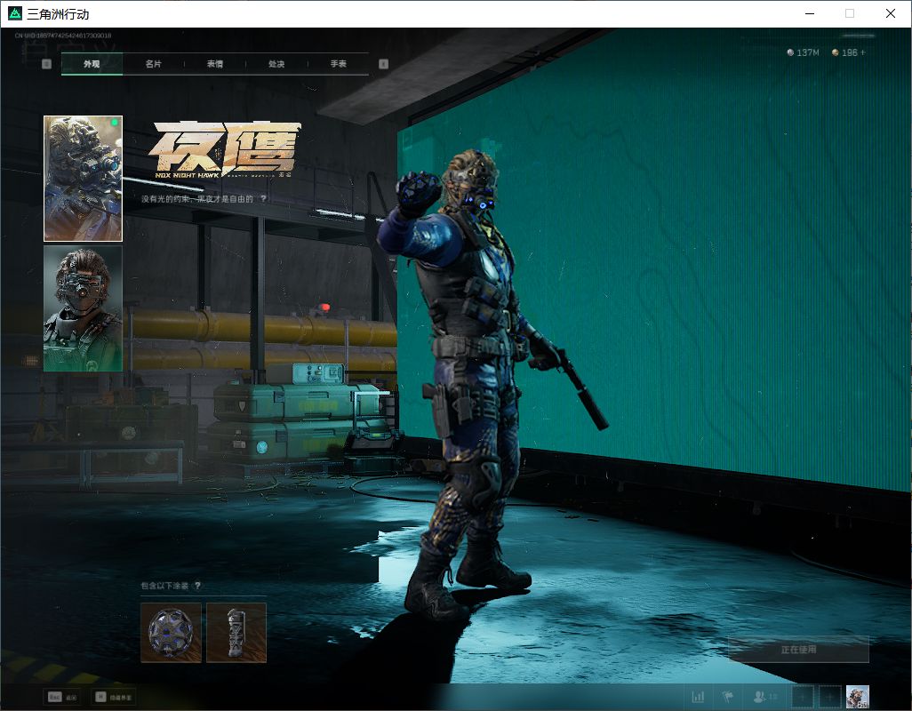912x711 pixels.
Task: Click the H hide interface button
Action: pos(114,697)
